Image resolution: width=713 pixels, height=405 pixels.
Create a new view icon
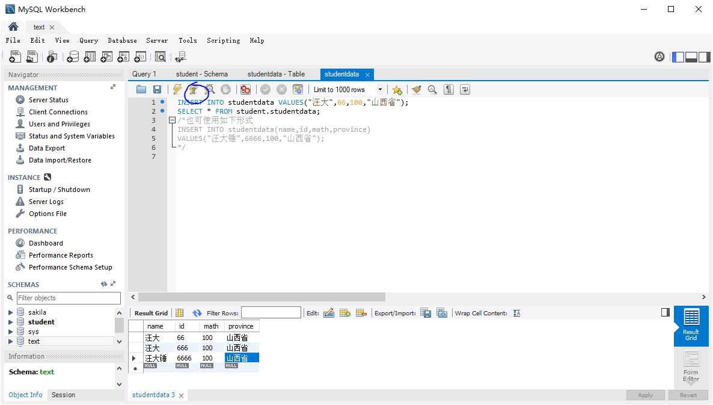click(x=106, y=57)
